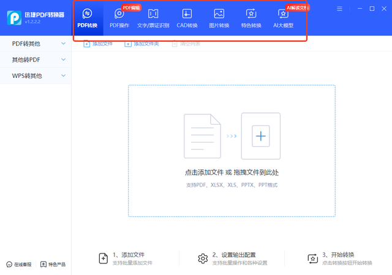
Task: Expand 其他转PDF sidebar section
Action: pyautogui.click(x=36, y=60)
